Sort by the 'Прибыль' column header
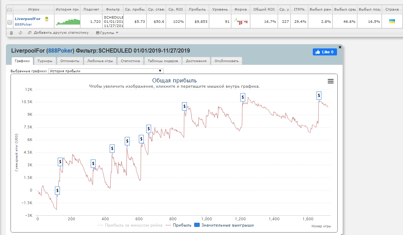The width and height of the screenshot is (403, 235). [x=197, y=9]
